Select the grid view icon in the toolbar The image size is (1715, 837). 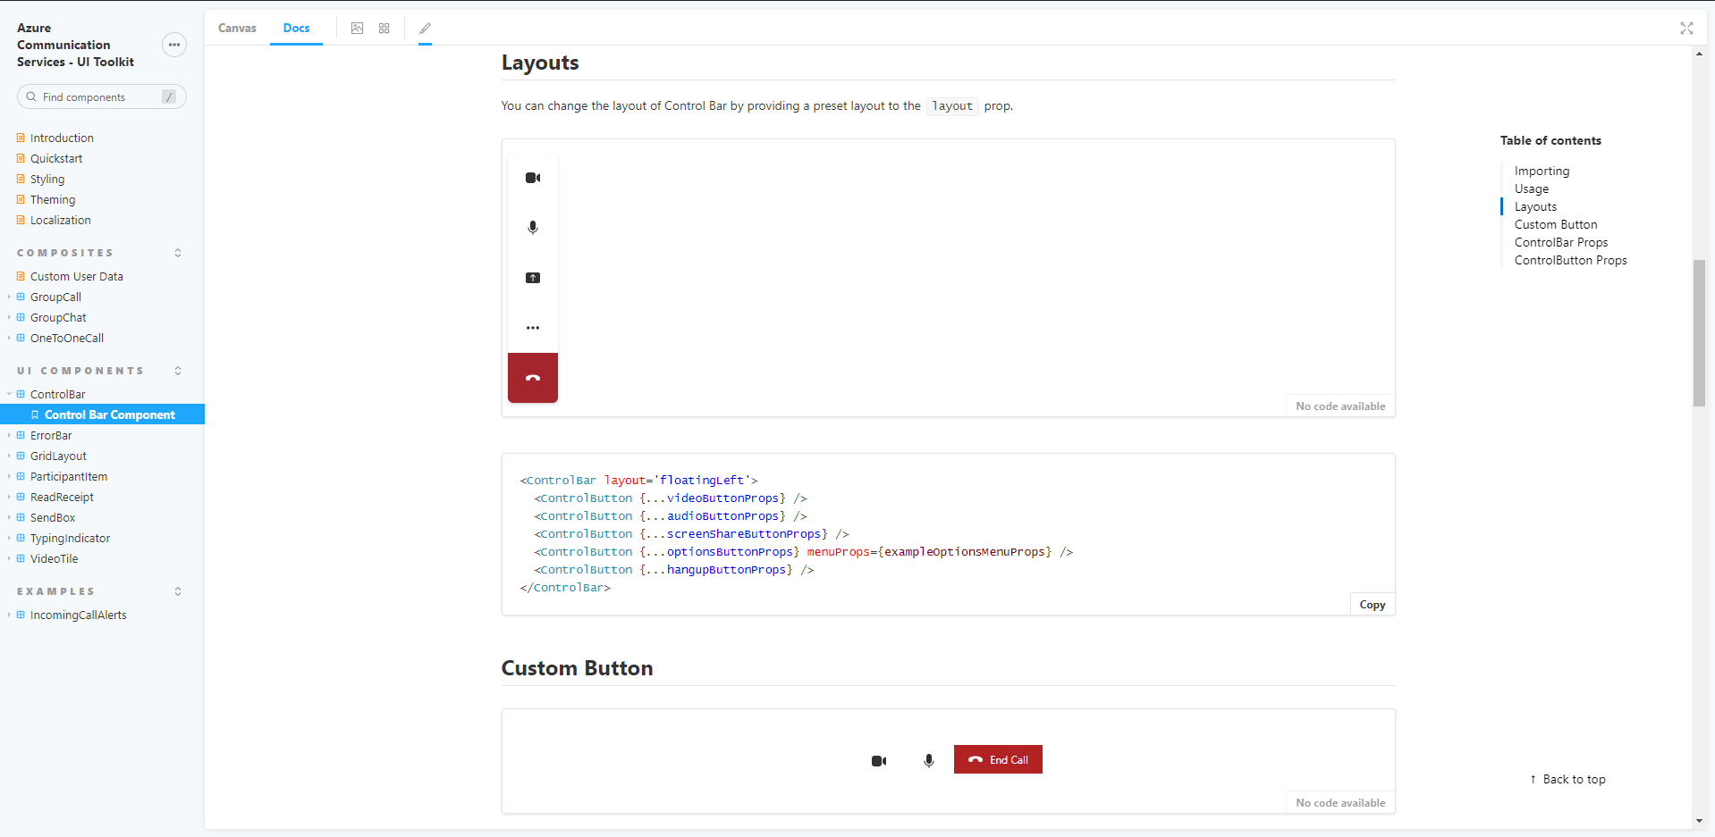(x=384, y=28)
